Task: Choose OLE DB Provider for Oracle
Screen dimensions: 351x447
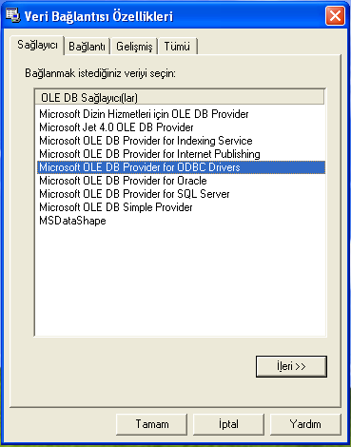Action: pos(181,181)
